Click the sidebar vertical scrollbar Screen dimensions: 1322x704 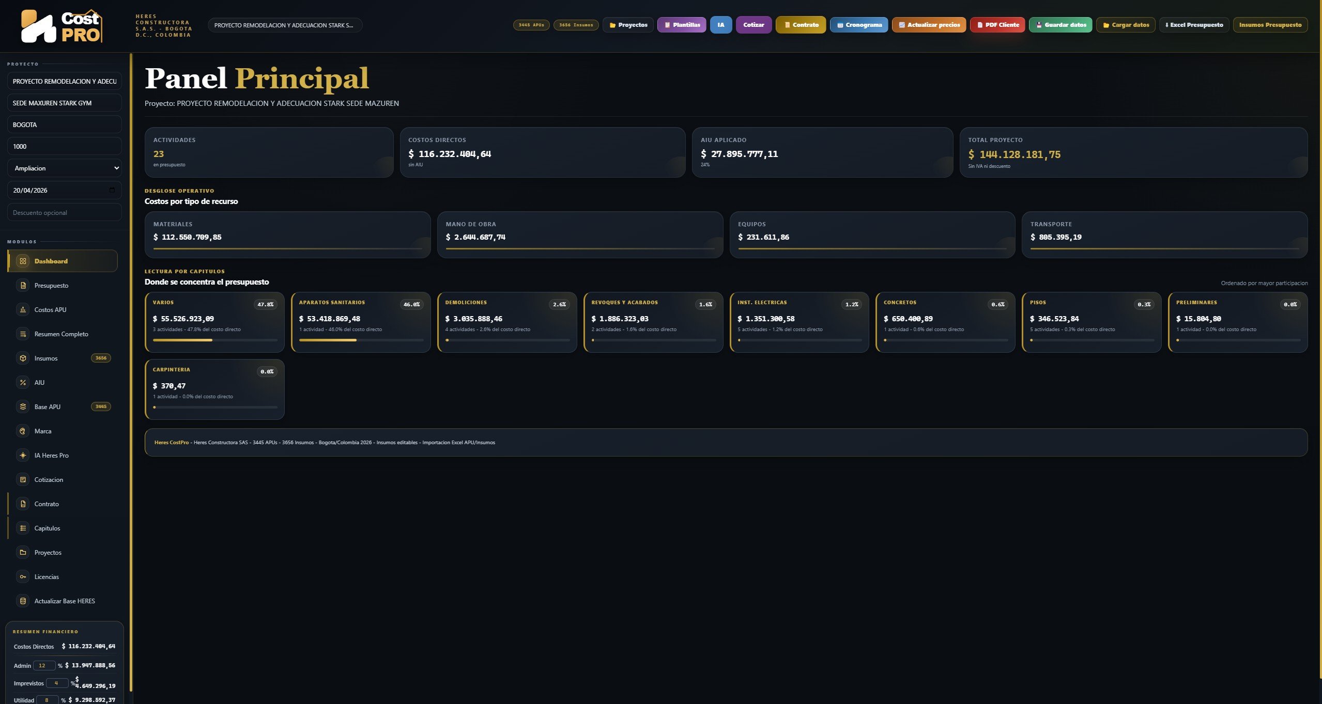(131, 372)
